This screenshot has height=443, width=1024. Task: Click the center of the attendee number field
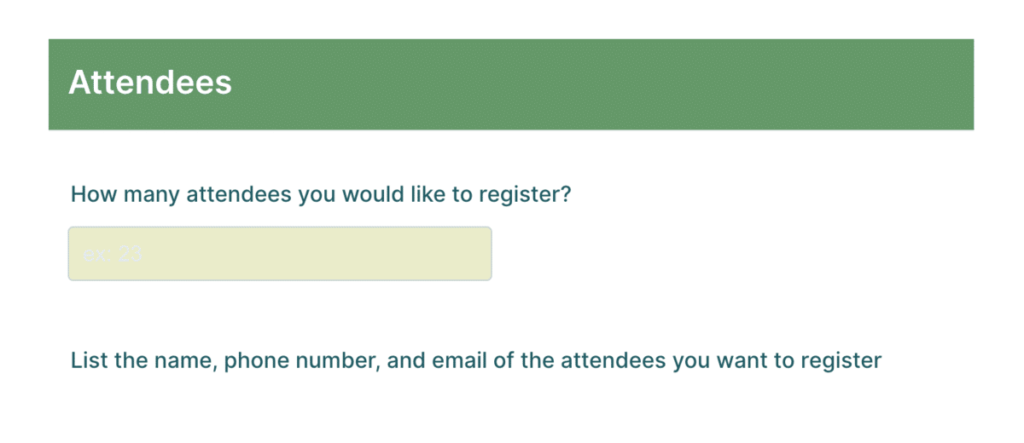click(x=279, y=254)
